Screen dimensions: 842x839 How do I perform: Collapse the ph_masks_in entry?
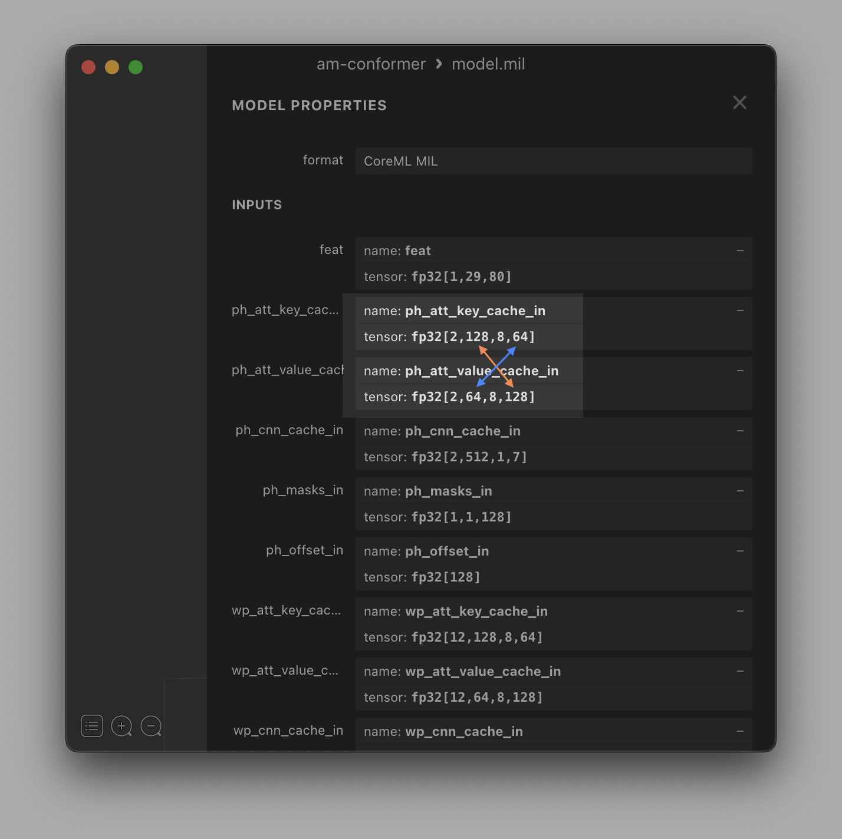pyautogui.click(x=740, y=491)
